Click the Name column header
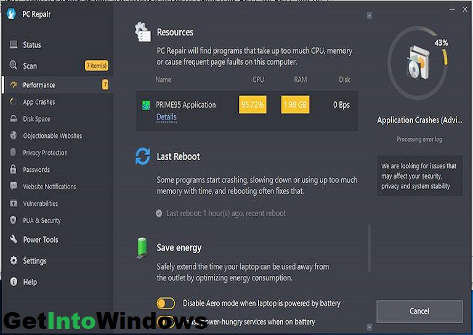The height and width of the screenshot is (335, 473). 163,79
